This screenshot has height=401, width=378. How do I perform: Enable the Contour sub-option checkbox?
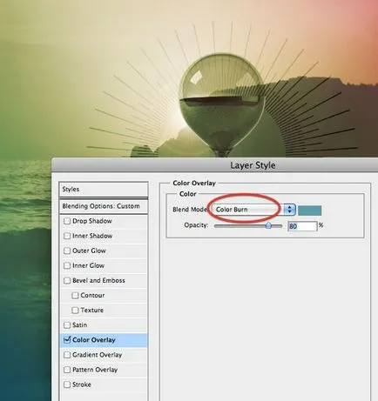pos(75,295)
